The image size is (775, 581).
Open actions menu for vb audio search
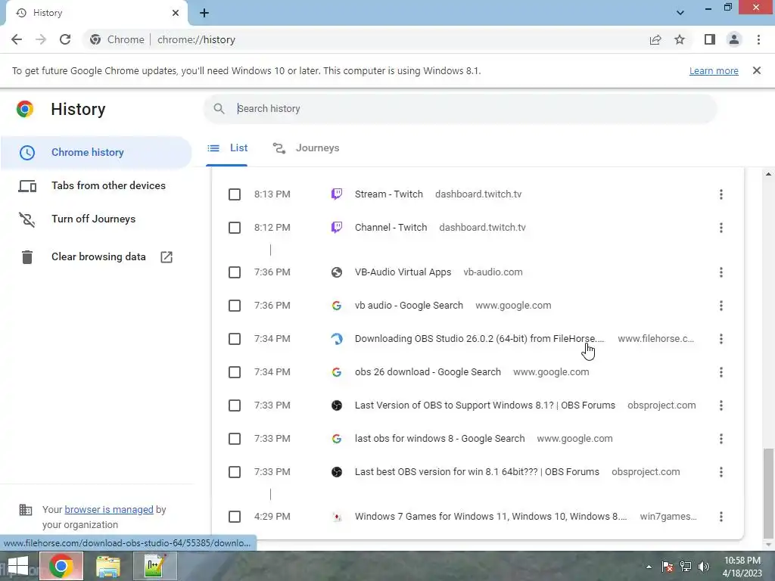coord(721,306)
